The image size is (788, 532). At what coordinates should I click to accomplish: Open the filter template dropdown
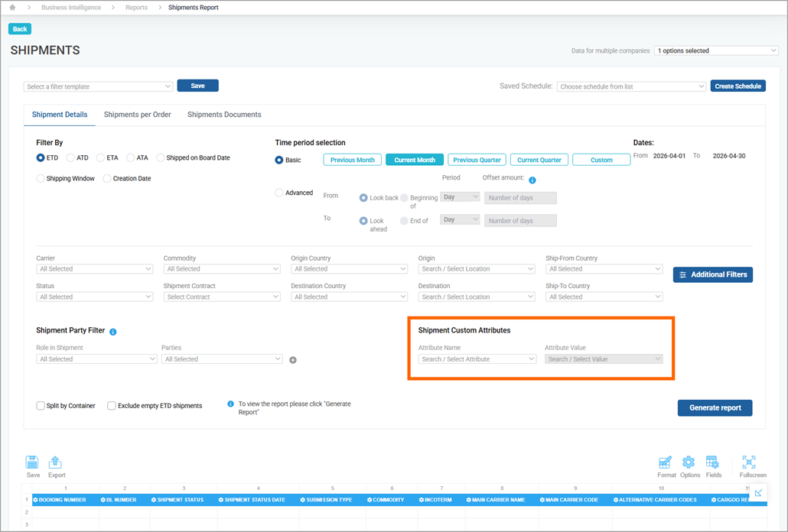click(98, 86)
